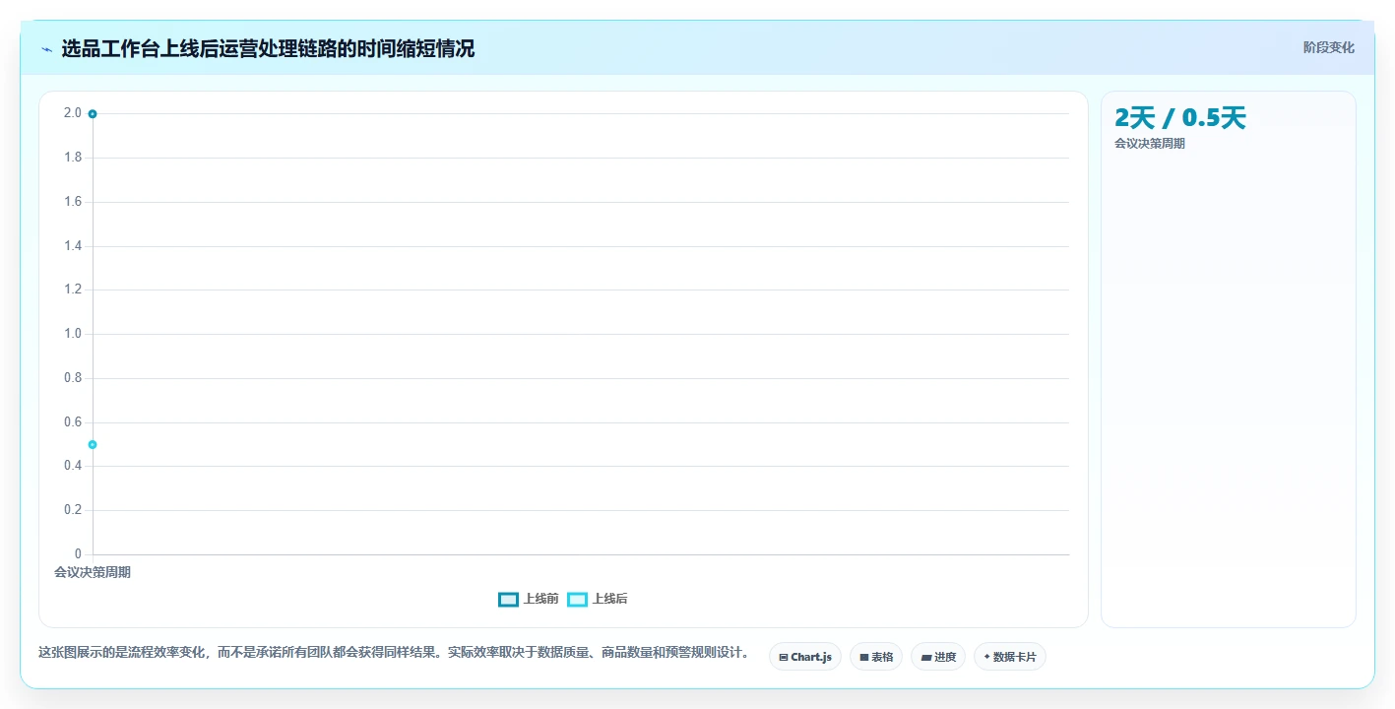1395x709 pixels.
Task: Click the 上线前 legend label
Action: [x=541, y=599]
